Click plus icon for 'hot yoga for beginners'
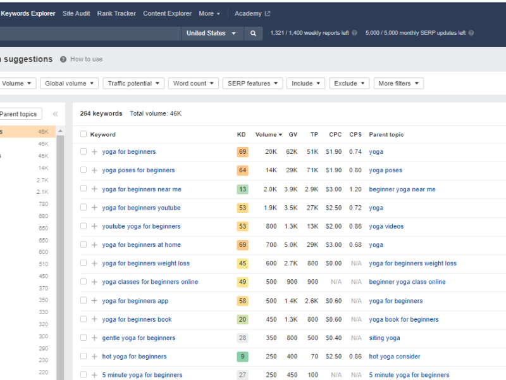The width and height of the screenshot is (506, 380). coord(94,357)
